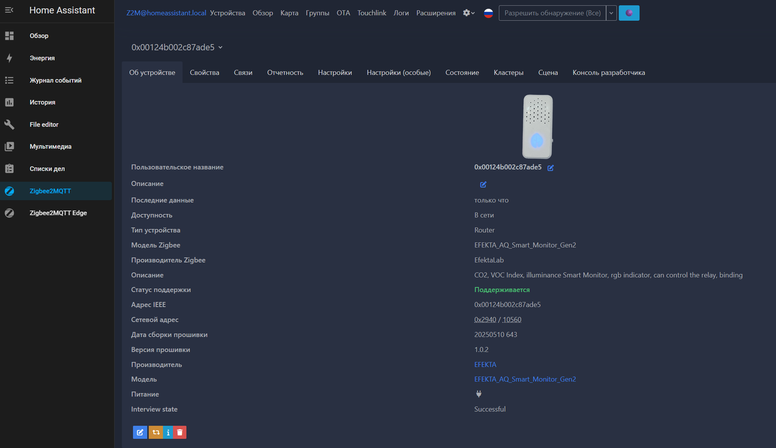Click the power plug icon in Питание row
The height and width of the screenshot is (448, 776).
[x=478, y=394]
